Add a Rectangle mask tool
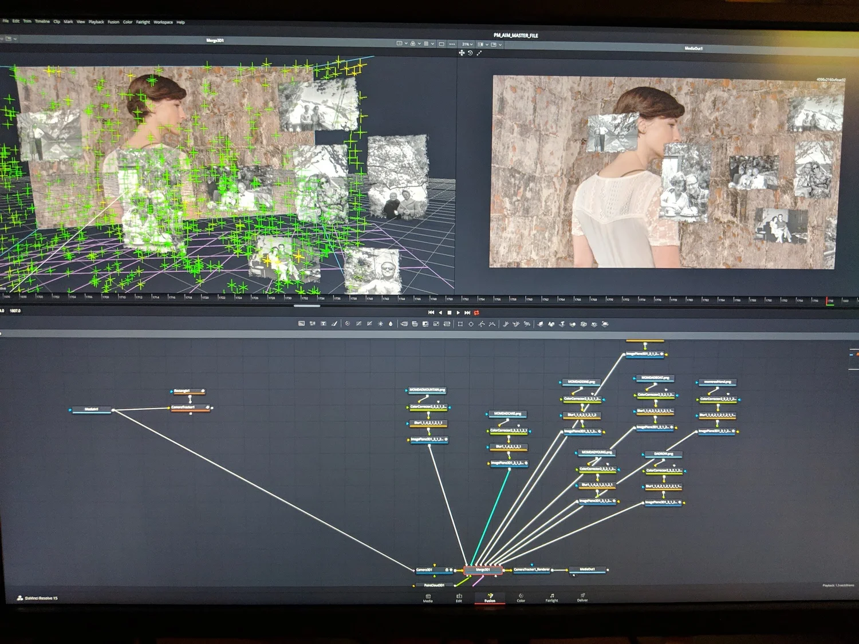The width and height of the screenshot is (859, 644). click(460, 324)
